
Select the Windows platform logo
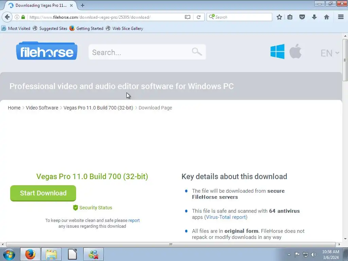coord(277,52)
